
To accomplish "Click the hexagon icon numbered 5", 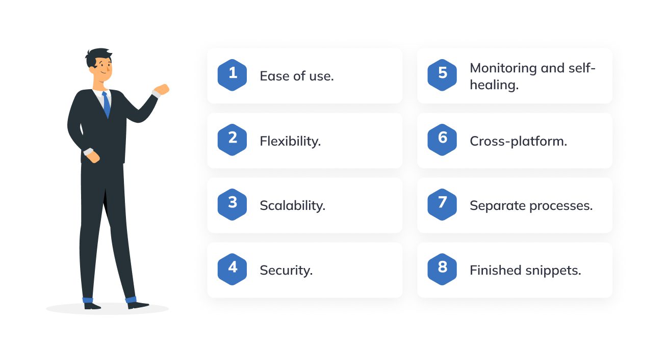I will [442, 75].
